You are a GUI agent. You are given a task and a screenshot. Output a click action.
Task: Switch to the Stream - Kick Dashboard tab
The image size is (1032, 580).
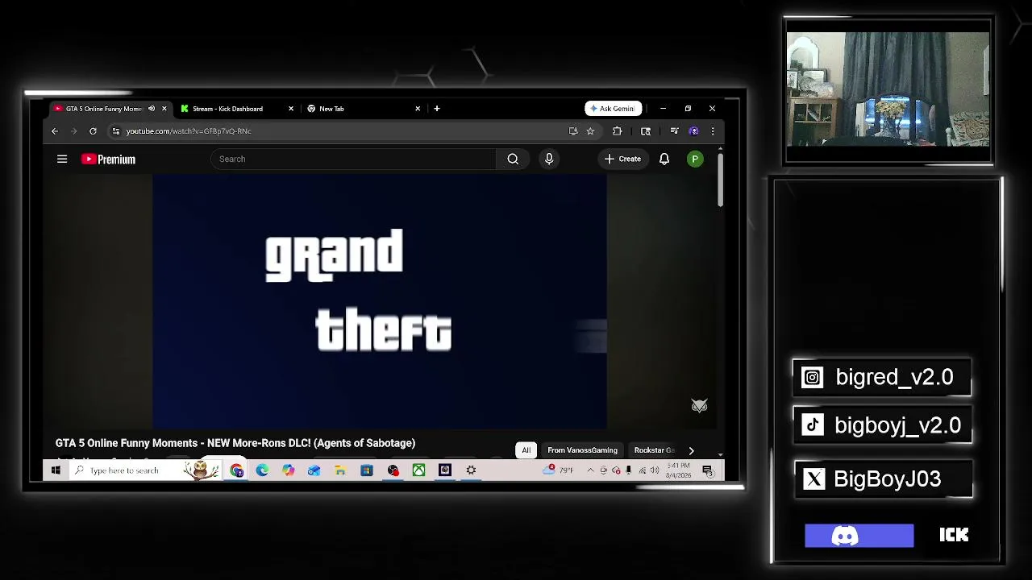click(x=227, y=109)
